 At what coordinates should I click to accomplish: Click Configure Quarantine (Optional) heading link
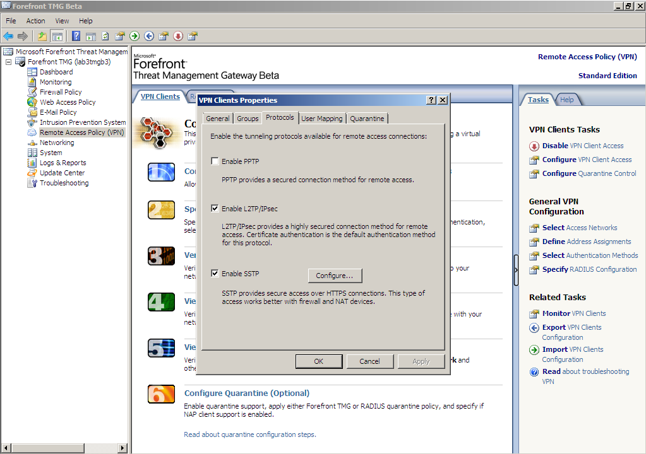(x=247, y=393)
